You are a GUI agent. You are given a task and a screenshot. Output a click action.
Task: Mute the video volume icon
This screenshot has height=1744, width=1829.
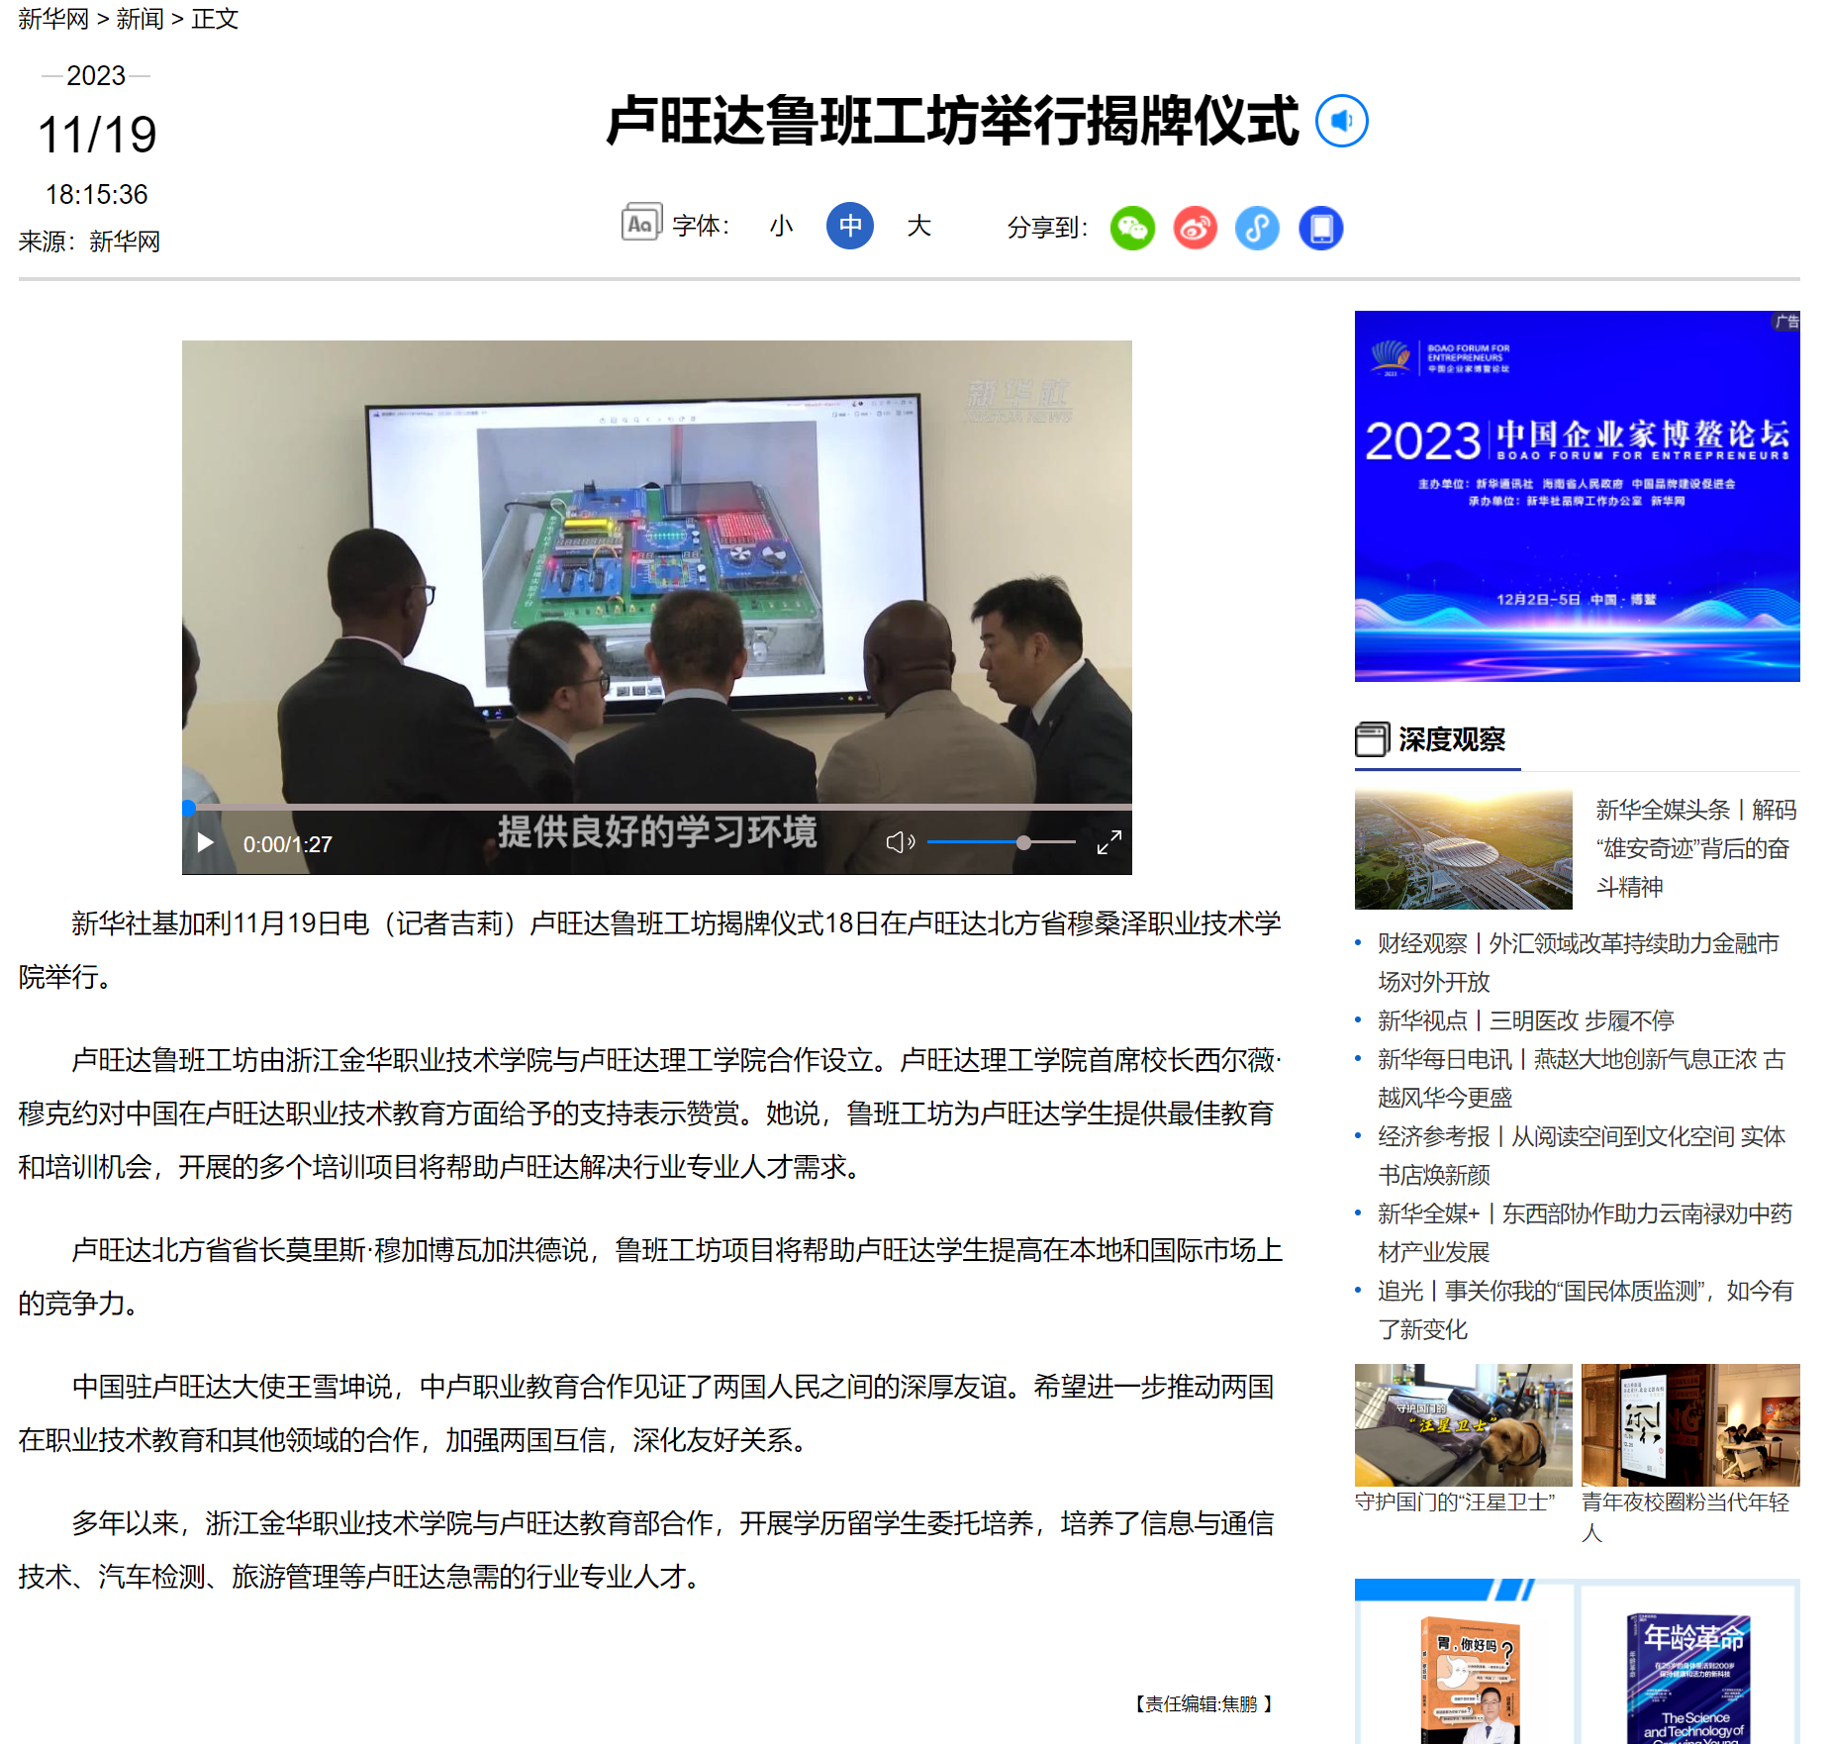pyautogui.click(x=900, y=842)
